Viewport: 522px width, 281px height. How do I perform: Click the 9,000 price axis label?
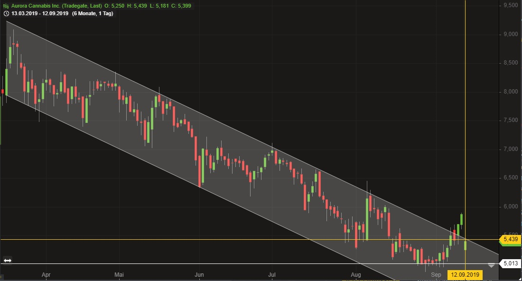(x=511, y=34)
